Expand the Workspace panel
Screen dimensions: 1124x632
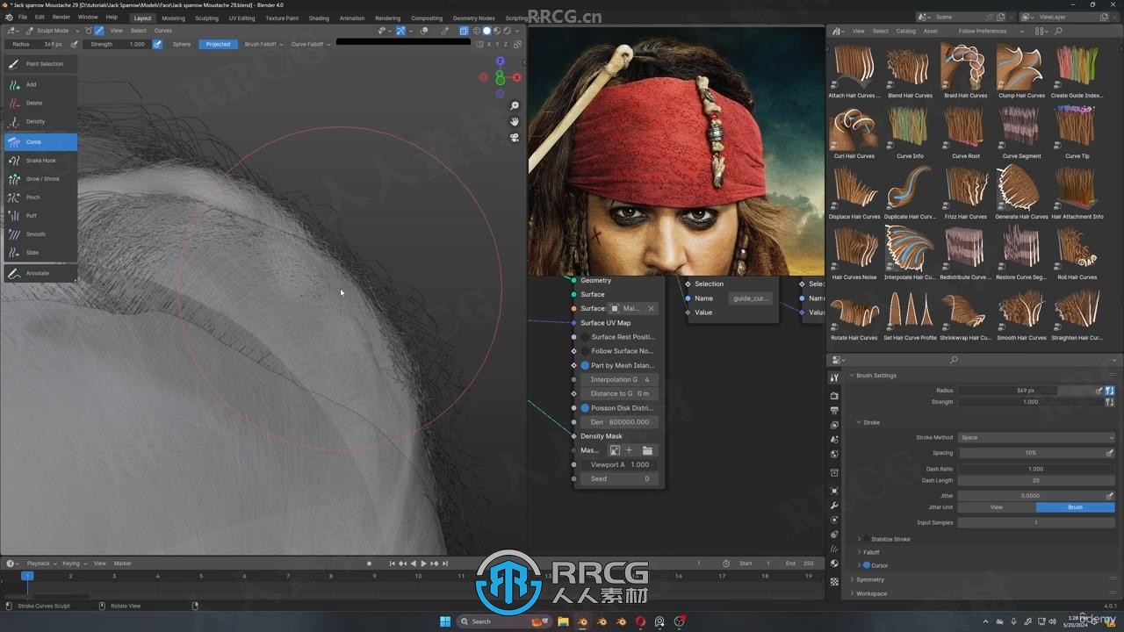pos(868,593)
